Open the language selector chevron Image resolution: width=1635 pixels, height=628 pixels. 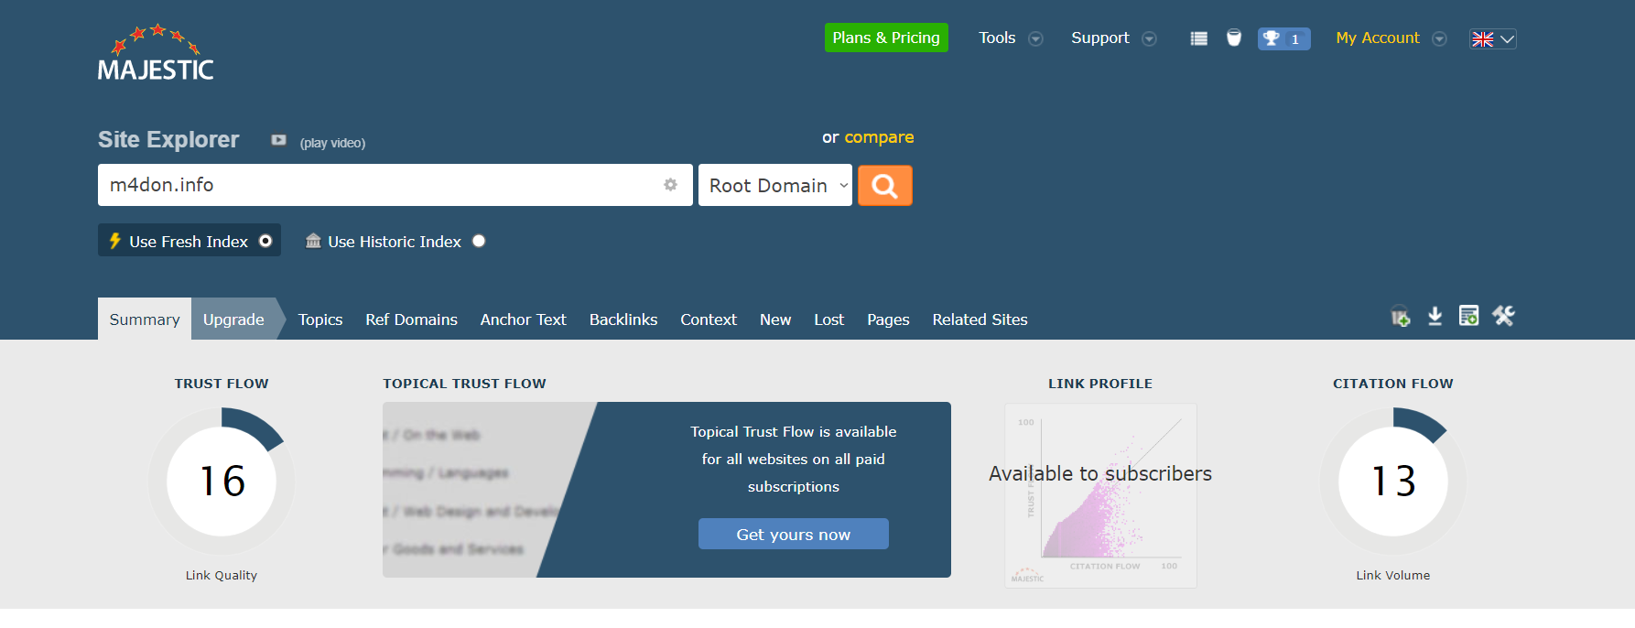[1507, 39]
